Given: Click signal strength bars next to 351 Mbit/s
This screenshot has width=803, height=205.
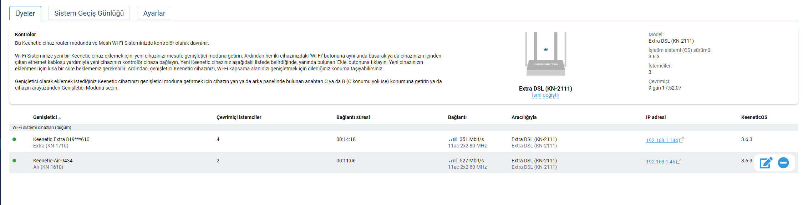Looking at the screenshot, I should (453, 139).
